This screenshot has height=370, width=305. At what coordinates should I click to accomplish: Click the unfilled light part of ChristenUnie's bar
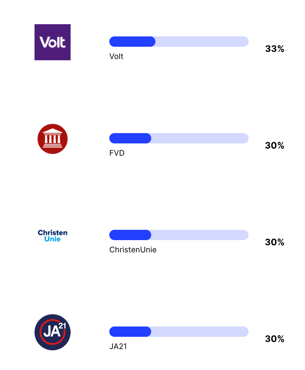click(200, 235)
